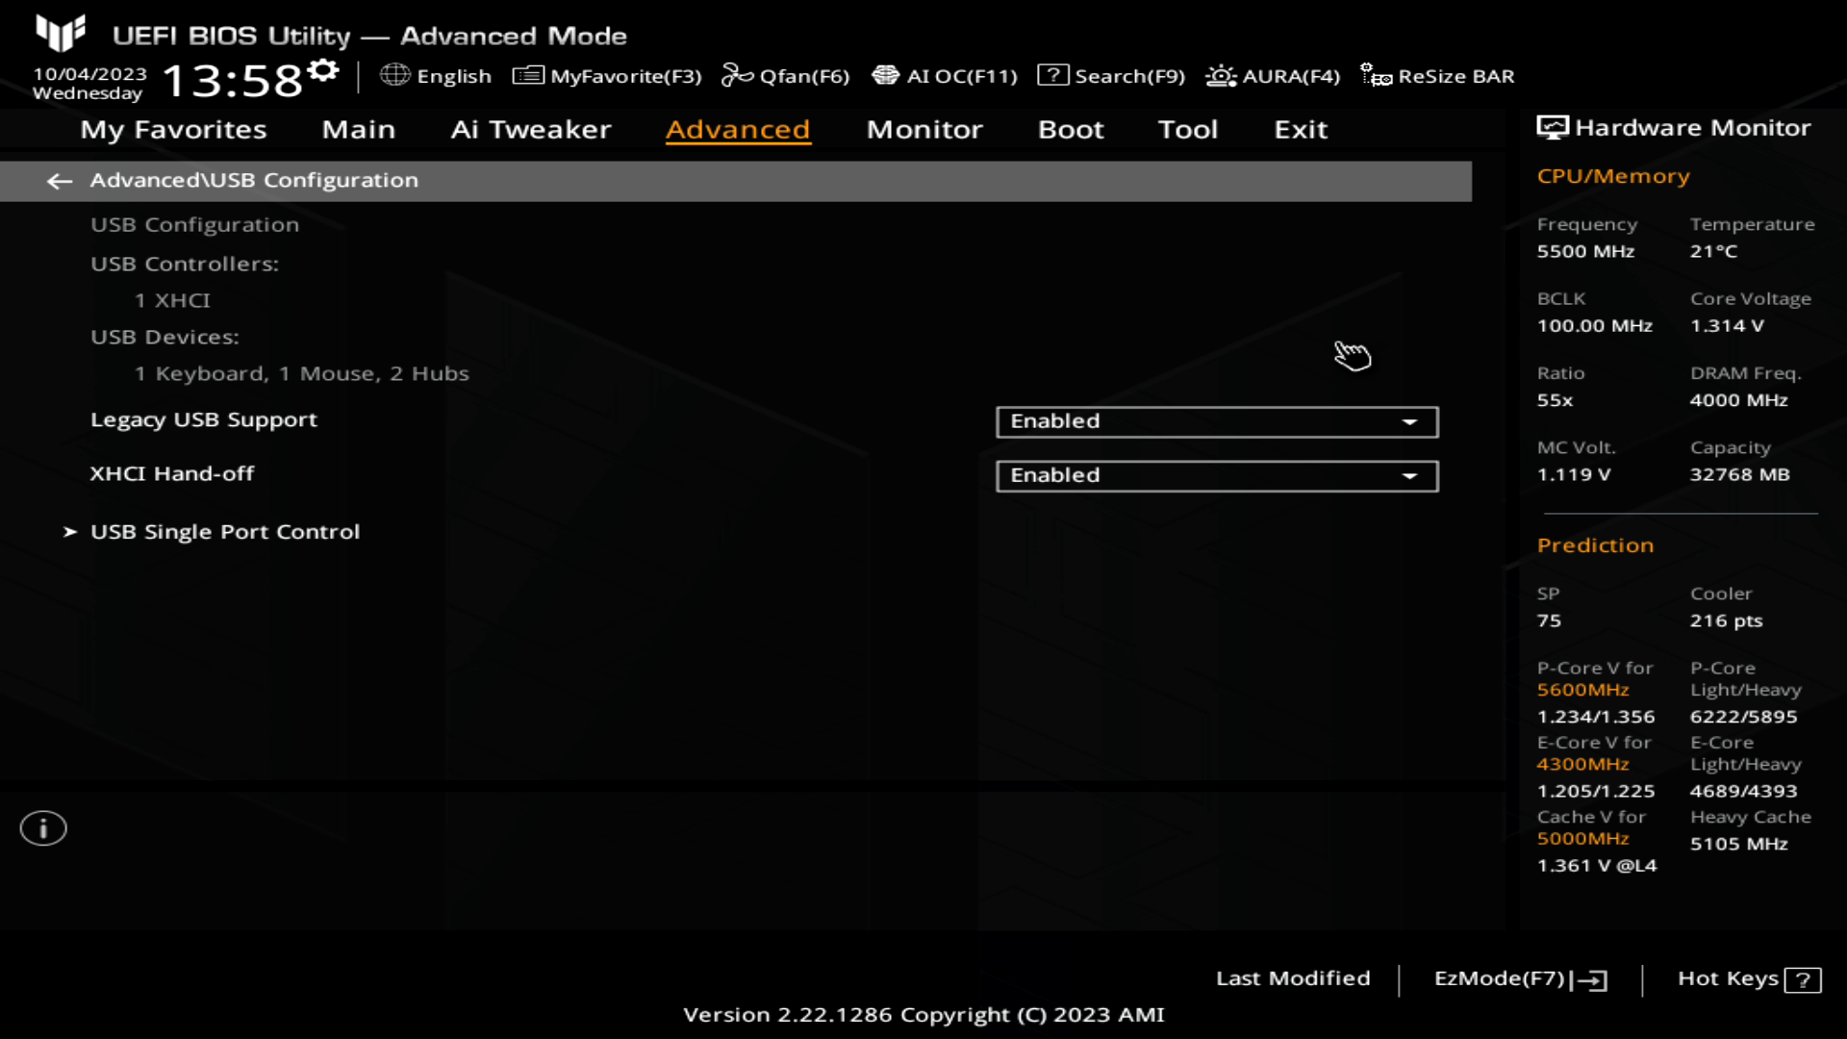
Task: Select Monitor menu item
Action: click(923, 128)
